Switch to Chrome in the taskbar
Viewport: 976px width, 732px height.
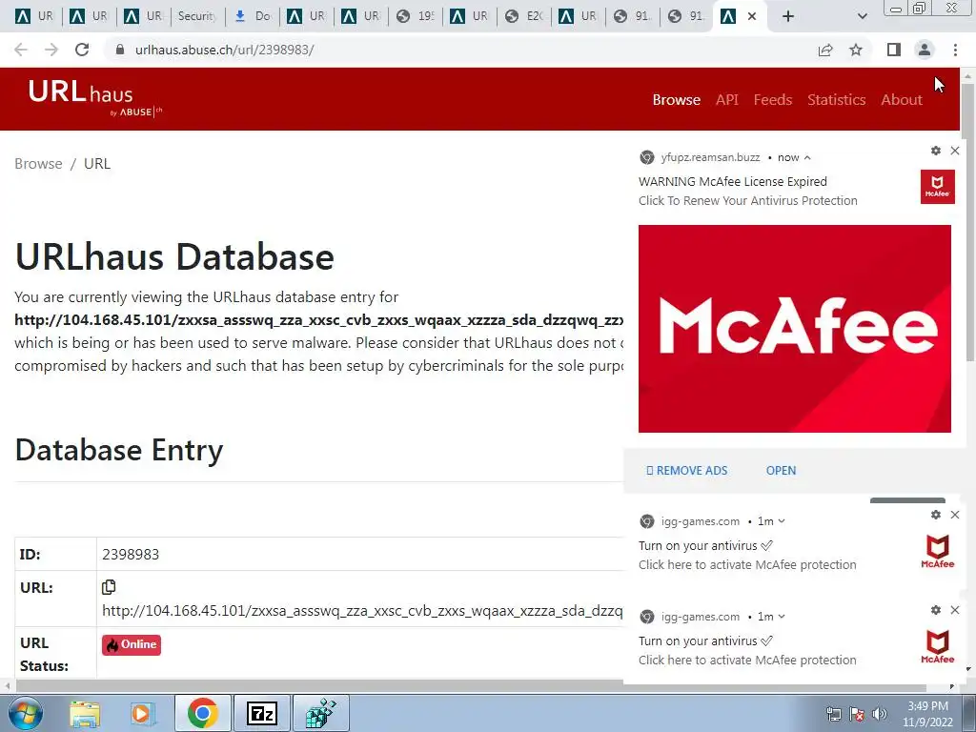click(202, 713)
